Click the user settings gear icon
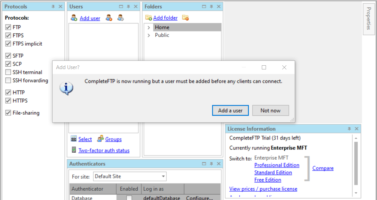Screen dimensions: 377x200 pos(120,18)
